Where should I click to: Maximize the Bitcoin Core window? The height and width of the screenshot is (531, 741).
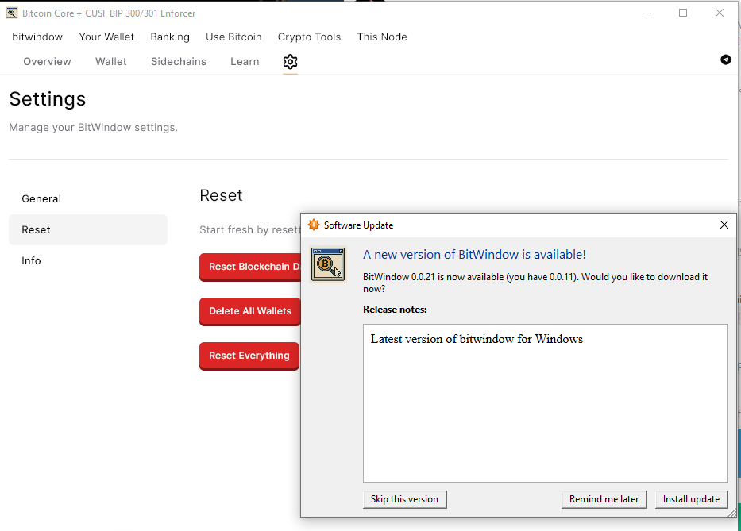683,13
